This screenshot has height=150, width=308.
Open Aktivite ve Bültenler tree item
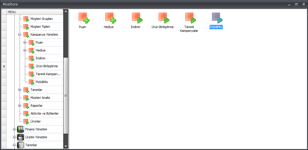[45, 113]
